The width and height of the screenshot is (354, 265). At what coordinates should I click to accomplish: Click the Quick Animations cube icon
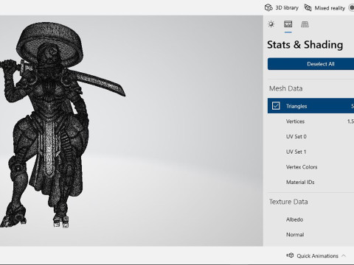click(290, 255)
